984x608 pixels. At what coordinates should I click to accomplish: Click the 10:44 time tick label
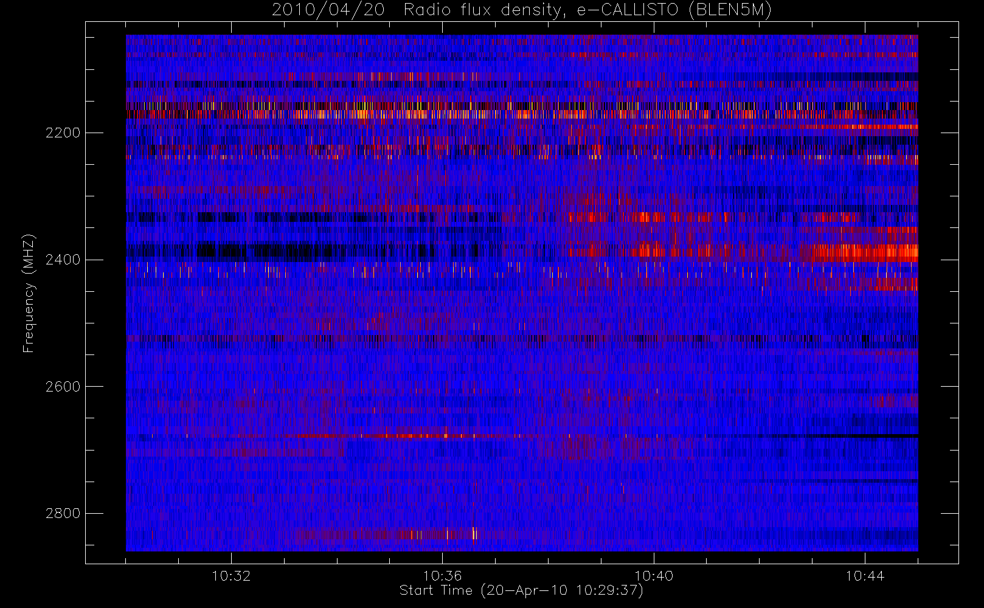[865, 576]
